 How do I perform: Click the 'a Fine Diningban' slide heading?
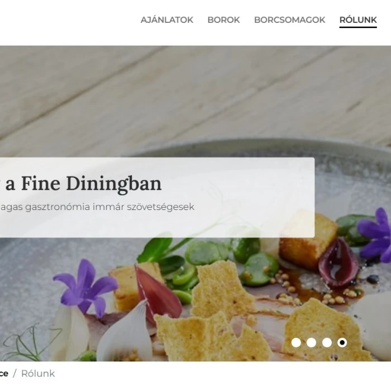(x=83, y=184)
